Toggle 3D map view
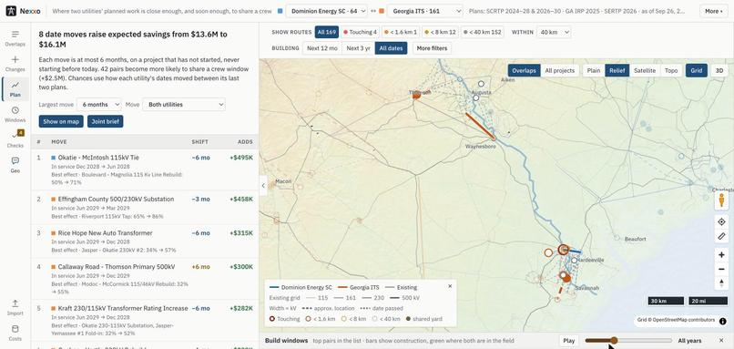Screen dimensions: 734x349 click(x=719, y=71)
